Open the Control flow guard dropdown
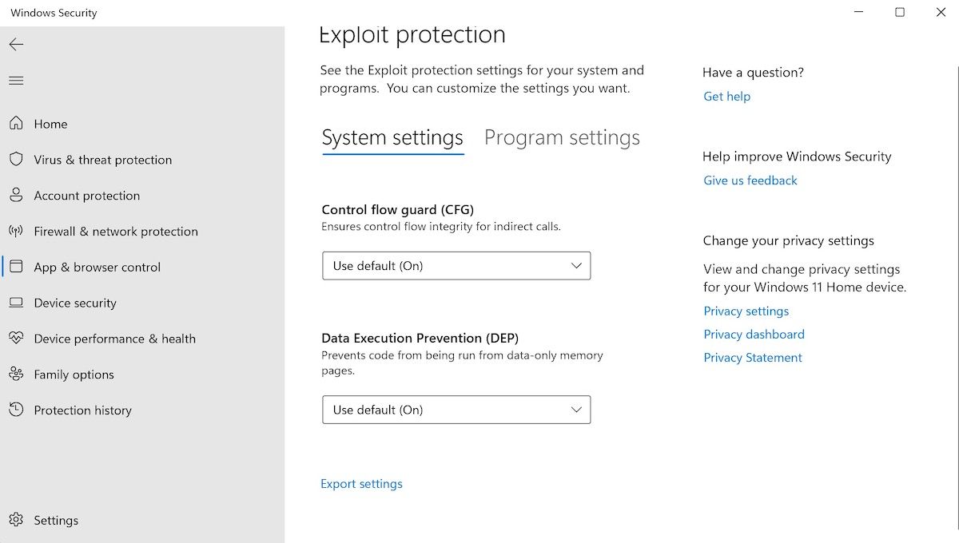Image resolution: width=959 pixels, height=543 pixels. pos(456,265)
